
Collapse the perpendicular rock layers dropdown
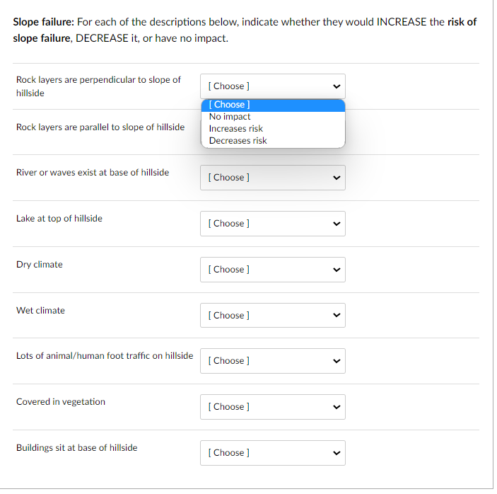[272, 86]
